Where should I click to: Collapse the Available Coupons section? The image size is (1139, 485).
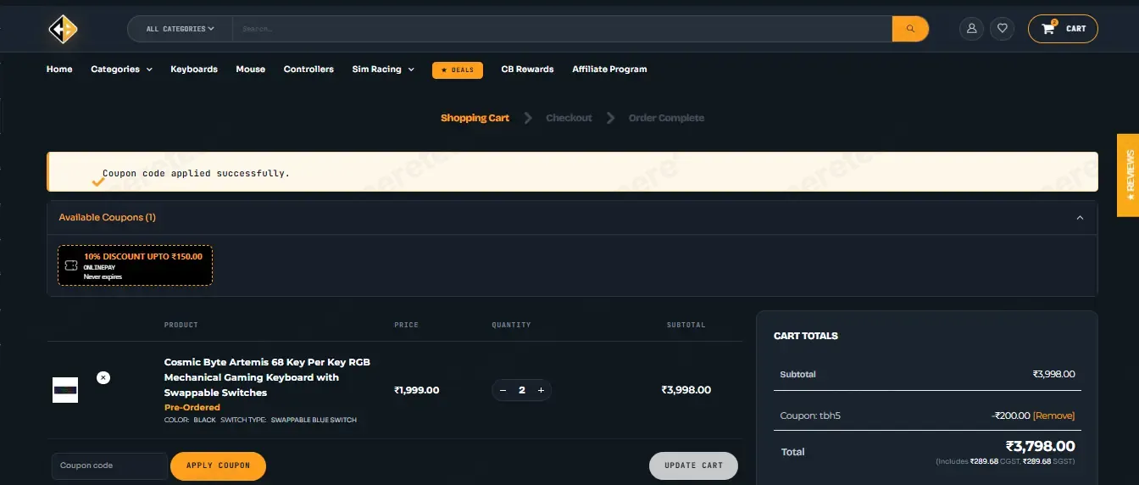click(x=1080, y=218)
